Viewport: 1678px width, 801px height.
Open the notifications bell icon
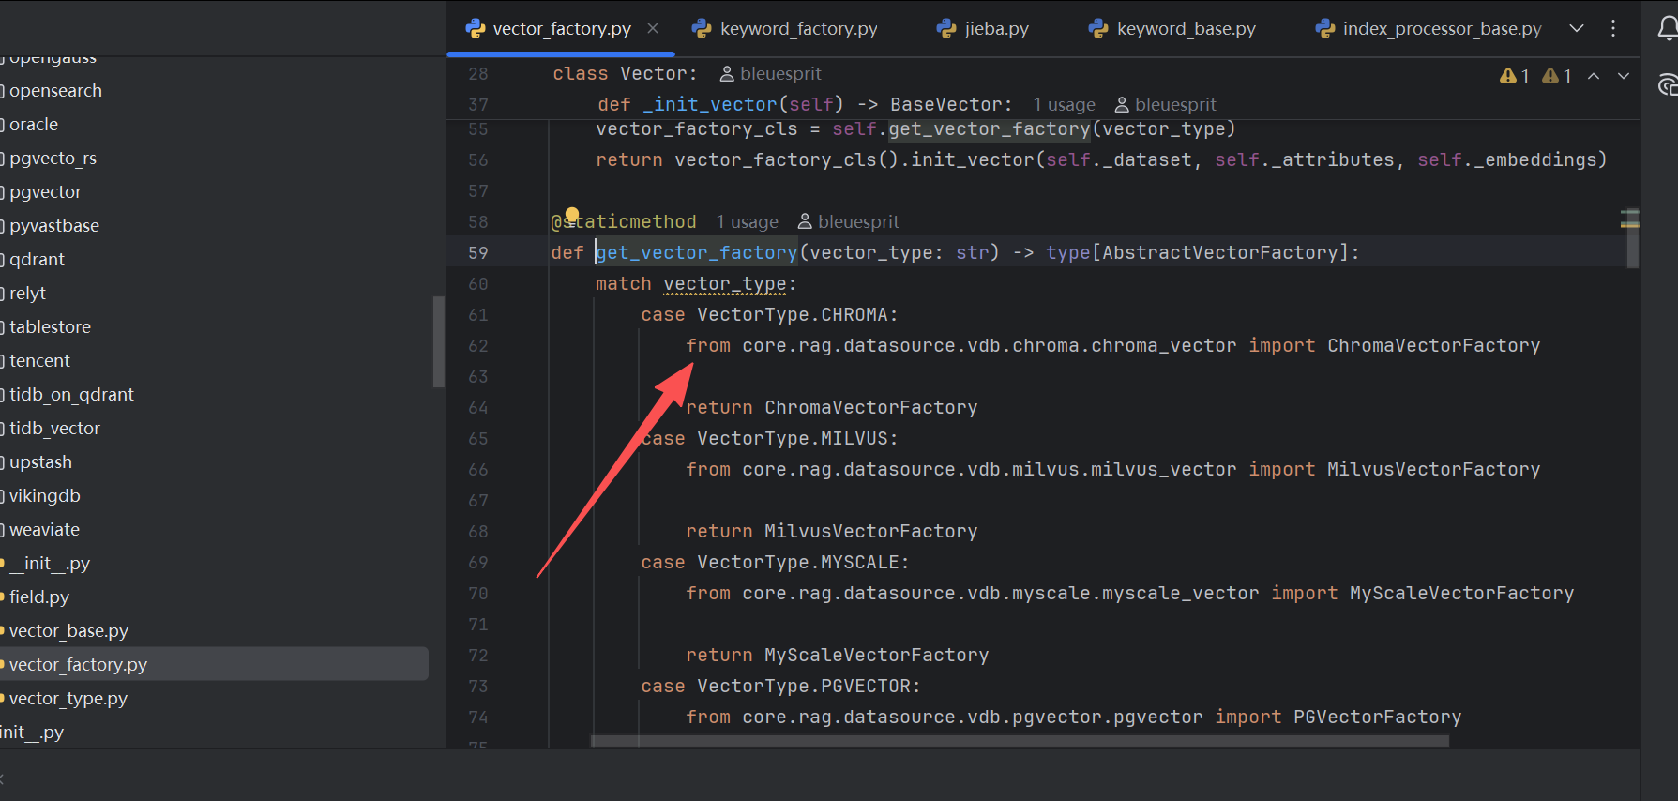click(x=1668, y=29)
